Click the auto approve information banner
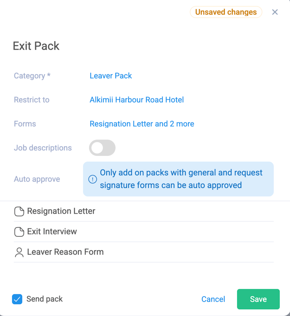Screen dimensions: 290x316 (x=178, y=179)
